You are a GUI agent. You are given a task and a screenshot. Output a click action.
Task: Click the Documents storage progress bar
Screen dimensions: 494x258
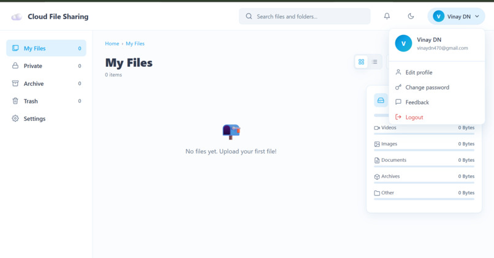point(424,167)
